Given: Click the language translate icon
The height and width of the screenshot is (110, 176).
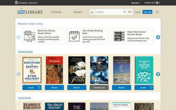Looking at the screenshot, I should pyautogui.click(x=157, y=3).
